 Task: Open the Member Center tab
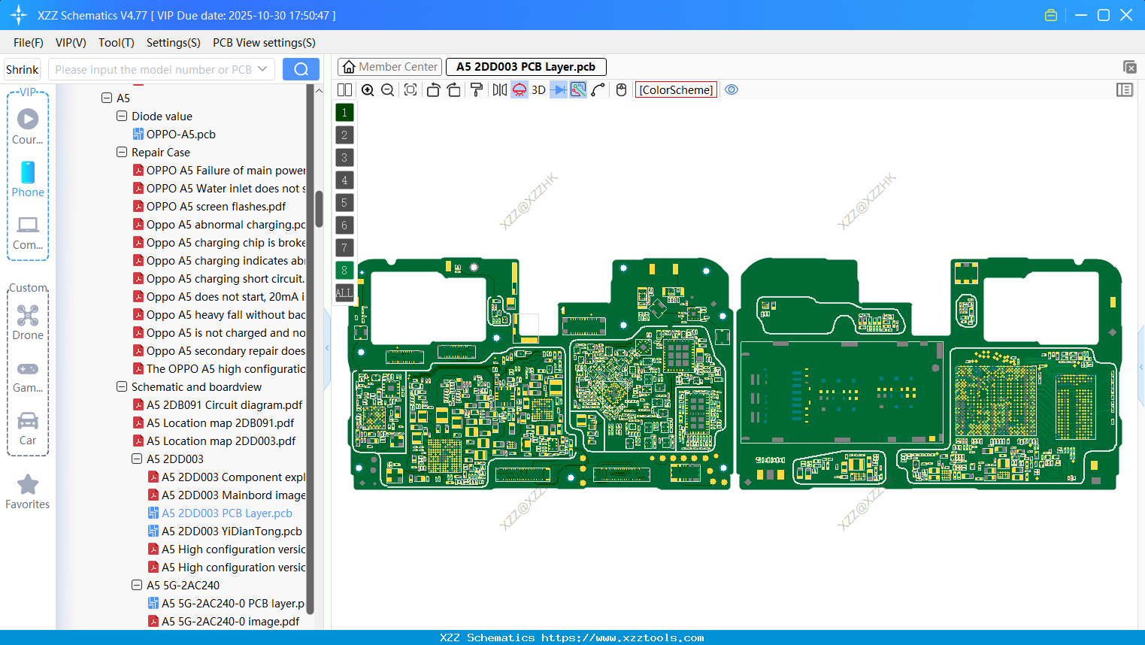pos(390,67)
